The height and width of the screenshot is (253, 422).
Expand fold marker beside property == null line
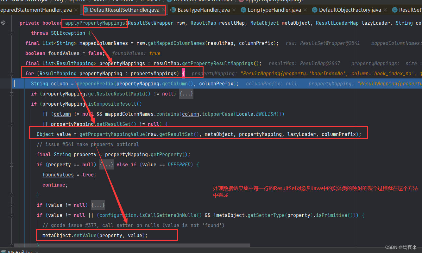point(11,165)
